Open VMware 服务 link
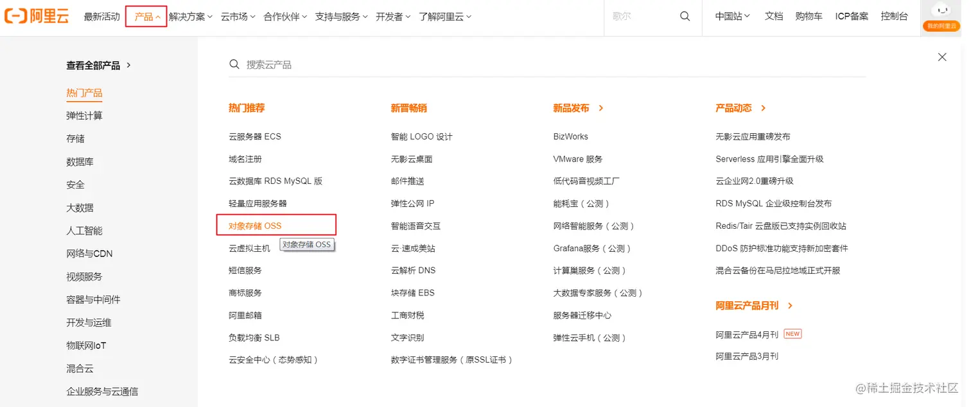Image resolution: width=971 pixels, height=407 pixels. (x=578, y=159)
